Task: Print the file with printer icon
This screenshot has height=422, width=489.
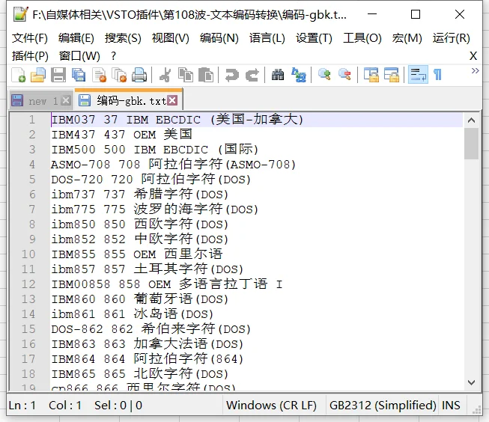Action: click(x=139, y=75)
